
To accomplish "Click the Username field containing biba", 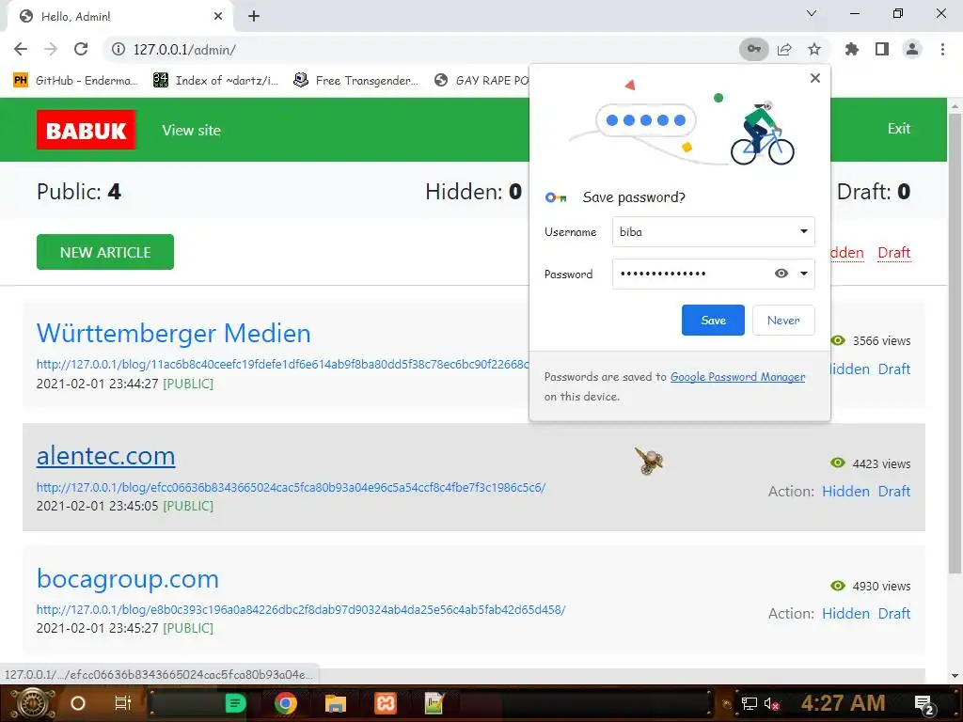I will coord(713,231).
